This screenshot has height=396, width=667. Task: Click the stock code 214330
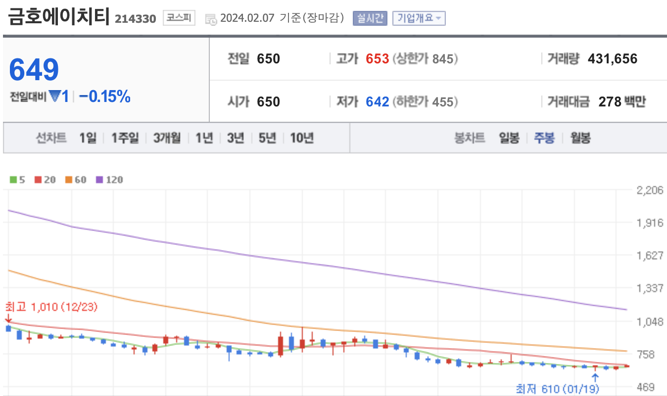tap(135, 19)
